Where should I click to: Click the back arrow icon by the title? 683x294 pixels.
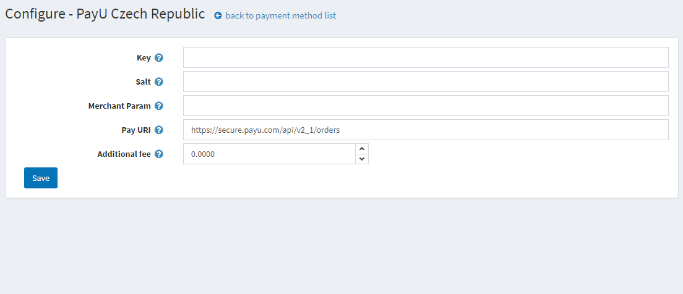coord(218,15)
